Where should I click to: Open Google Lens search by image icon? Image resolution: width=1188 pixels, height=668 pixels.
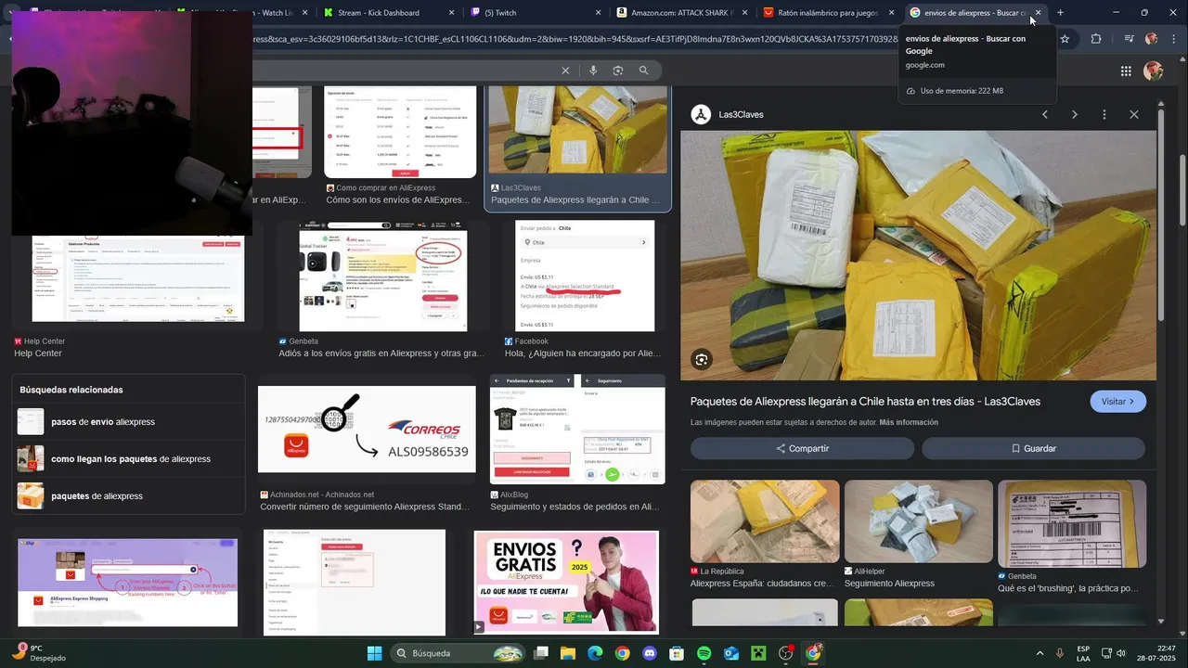618,71
